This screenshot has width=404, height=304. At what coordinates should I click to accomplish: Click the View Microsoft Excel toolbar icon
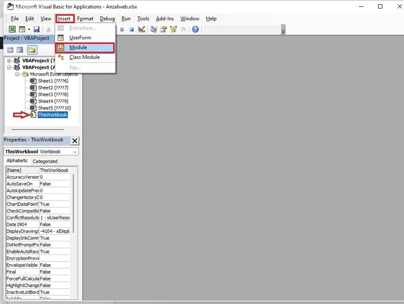coord(12,29)
